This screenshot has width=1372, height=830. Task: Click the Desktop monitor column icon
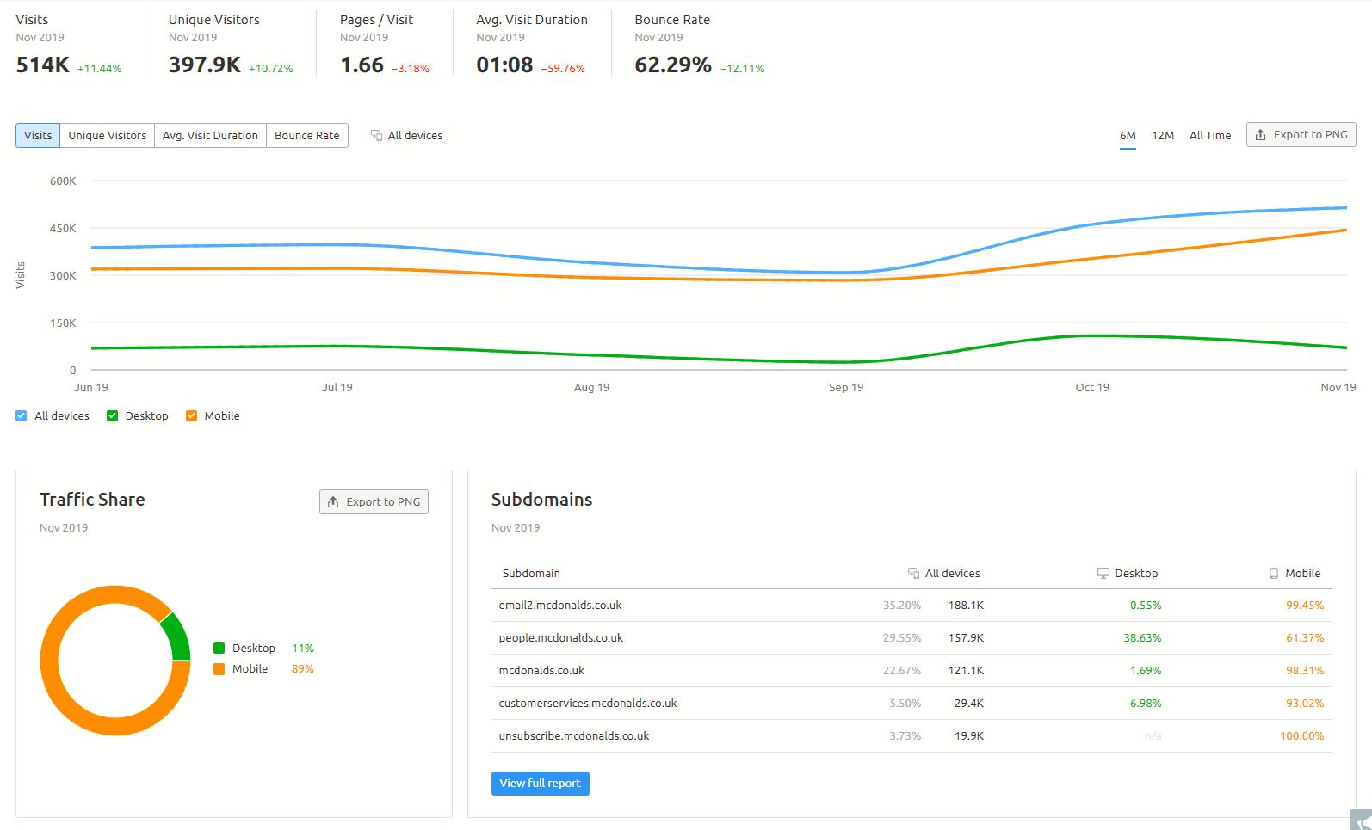1103,574
